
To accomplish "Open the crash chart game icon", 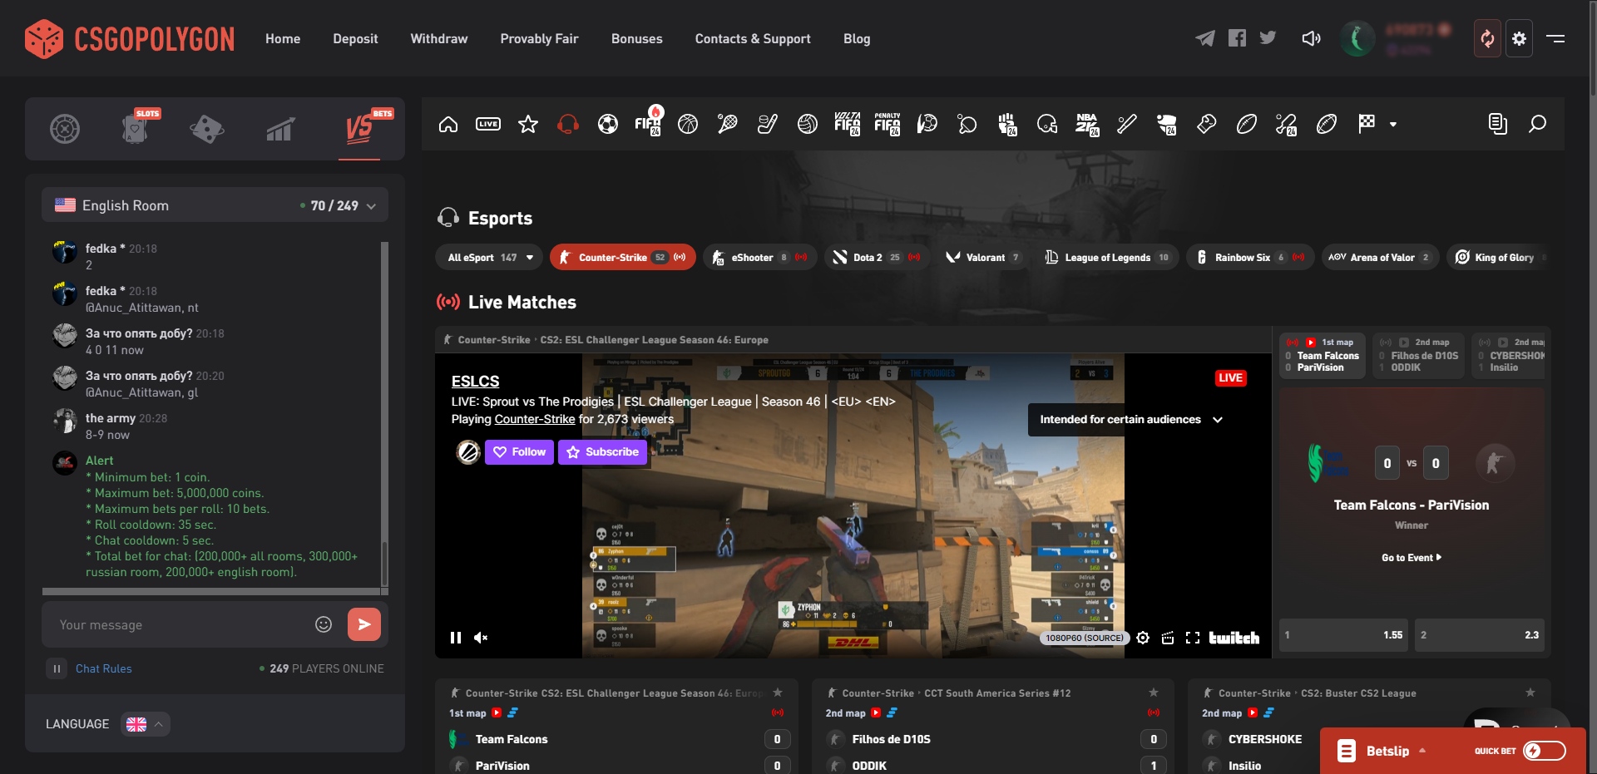I will coord(280,130).
